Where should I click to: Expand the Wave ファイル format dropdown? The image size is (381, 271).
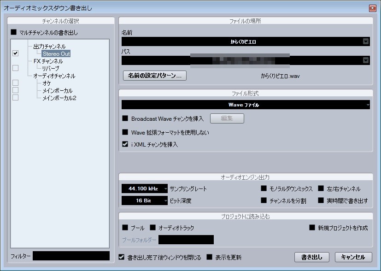(368, 105)
